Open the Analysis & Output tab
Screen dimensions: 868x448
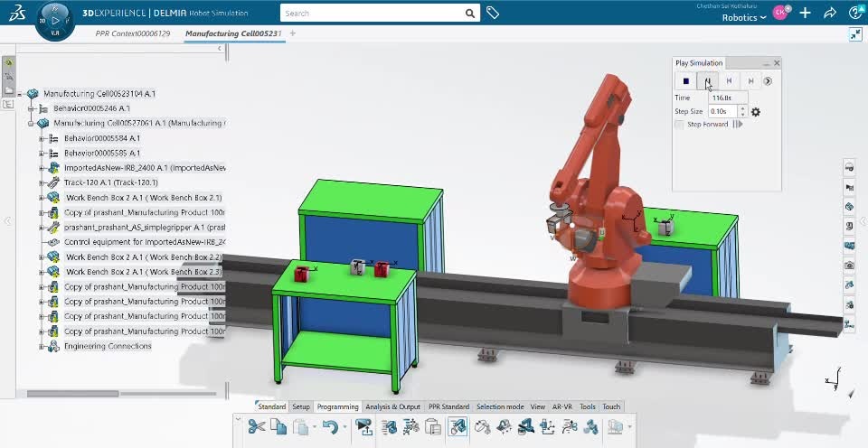pyautogui.click(x=392, y=406)
